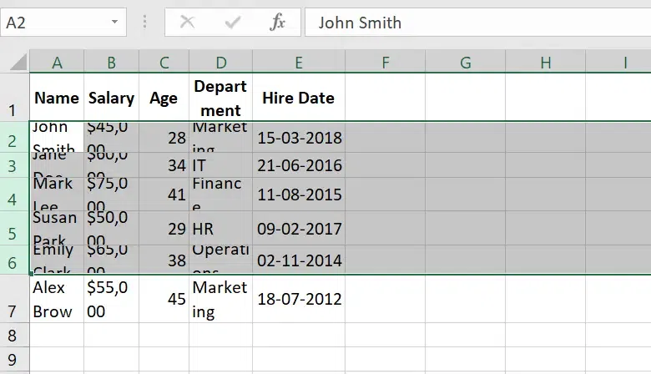Click the Hire Date header cell
651x374 pixels.
[298, 98]
